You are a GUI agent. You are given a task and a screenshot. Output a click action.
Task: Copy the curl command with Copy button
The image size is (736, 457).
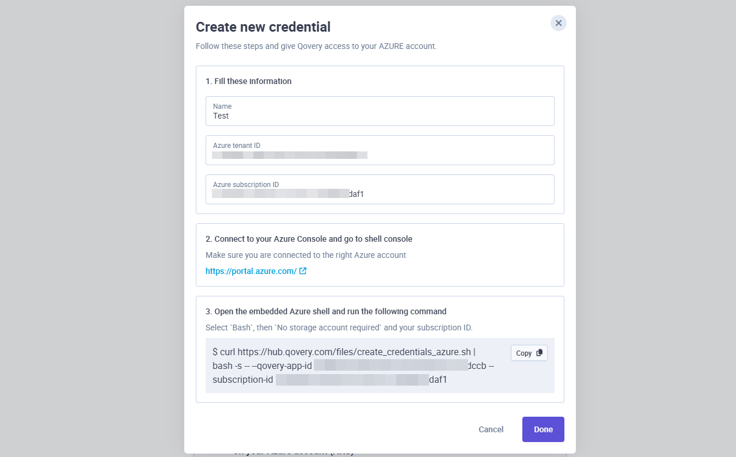coord(529,353)
